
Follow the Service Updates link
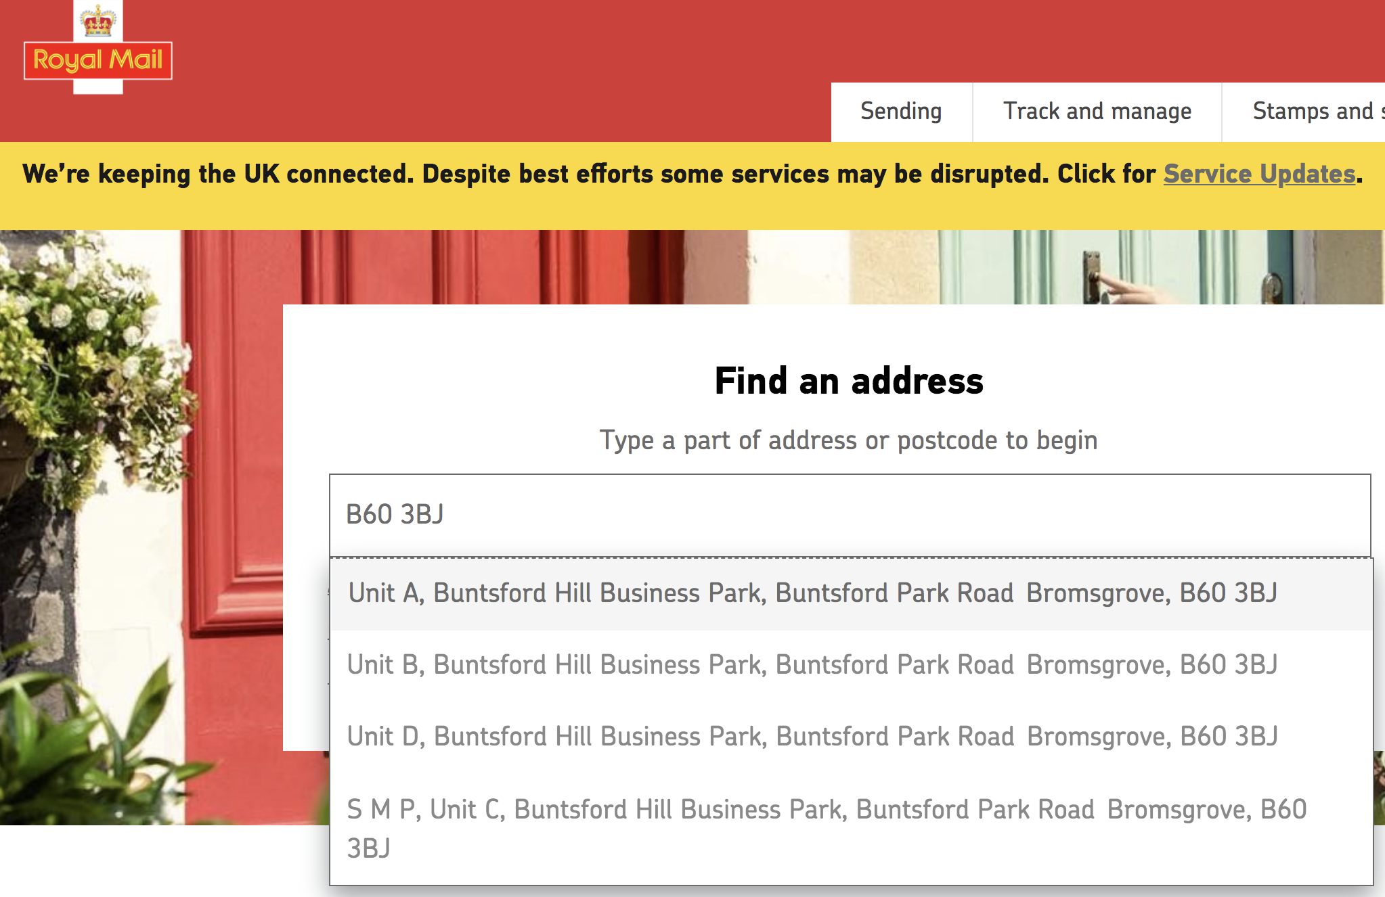click(x=1259, y=175)
